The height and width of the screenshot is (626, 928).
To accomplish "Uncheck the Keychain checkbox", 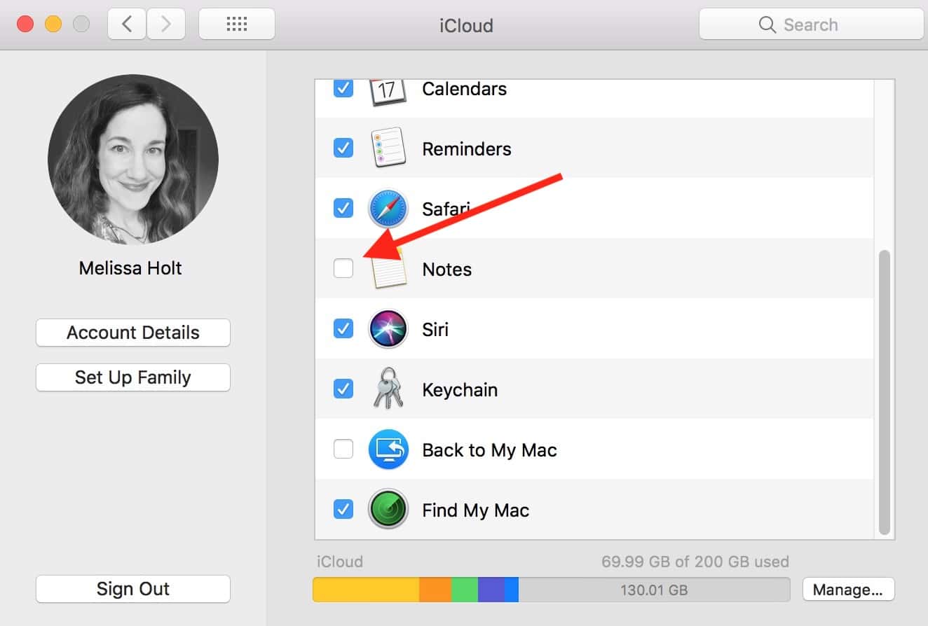I will 343,389.
